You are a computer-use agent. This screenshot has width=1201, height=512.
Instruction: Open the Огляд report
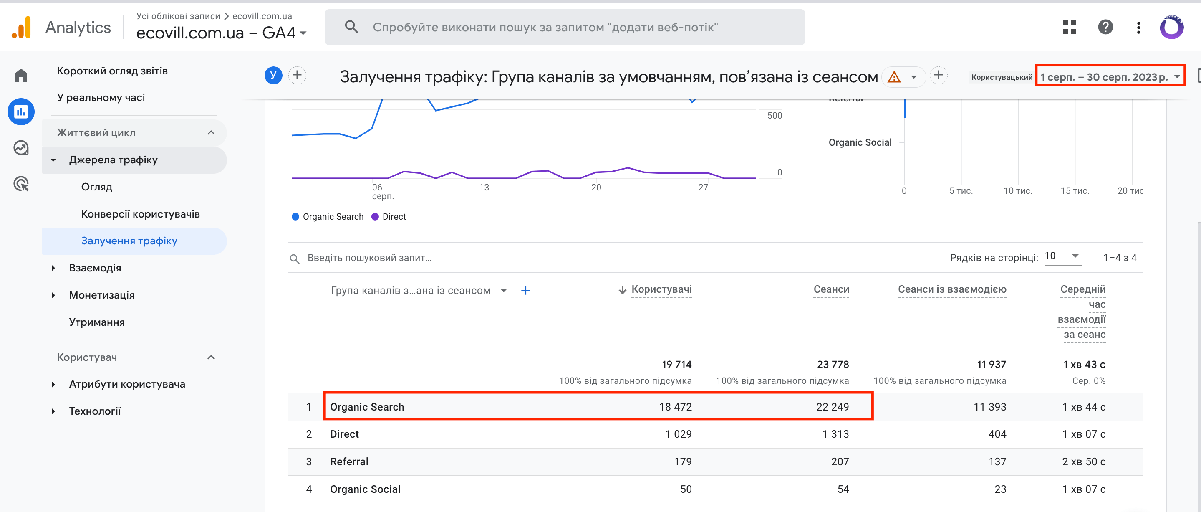tap(96, 187)
